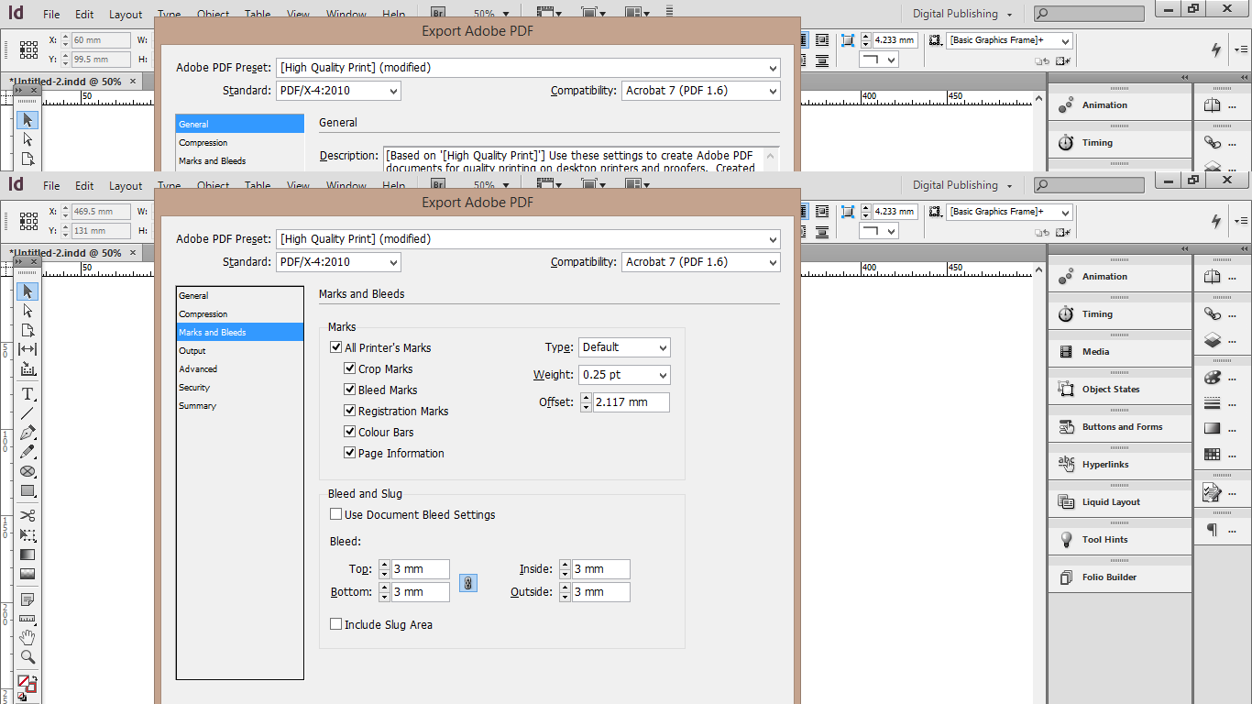Click the Top bleed stepper arrows

[x=384, y=569]
